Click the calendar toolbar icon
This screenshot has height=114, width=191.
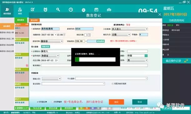click(96, 9)
